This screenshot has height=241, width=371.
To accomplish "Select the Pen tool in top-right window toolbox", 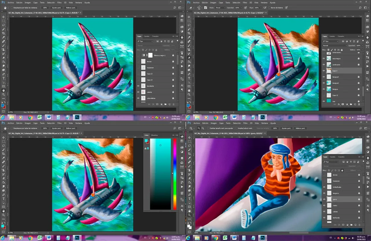I will click(189, 74).
